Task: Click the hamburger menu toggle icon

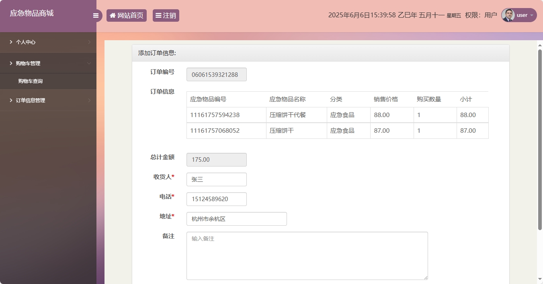Action: pos(96,15)
